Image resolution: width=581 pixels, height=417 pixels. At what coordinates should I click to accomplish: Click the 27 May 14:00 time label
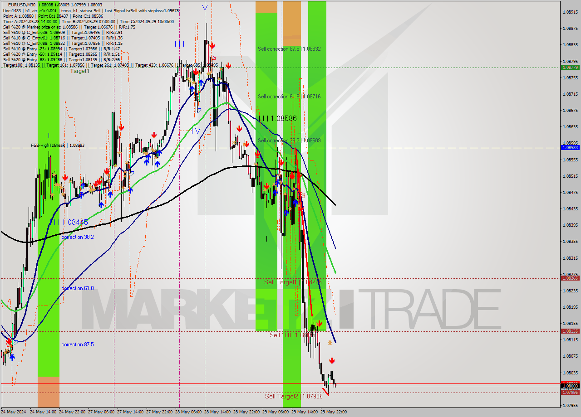pos(130,412)
